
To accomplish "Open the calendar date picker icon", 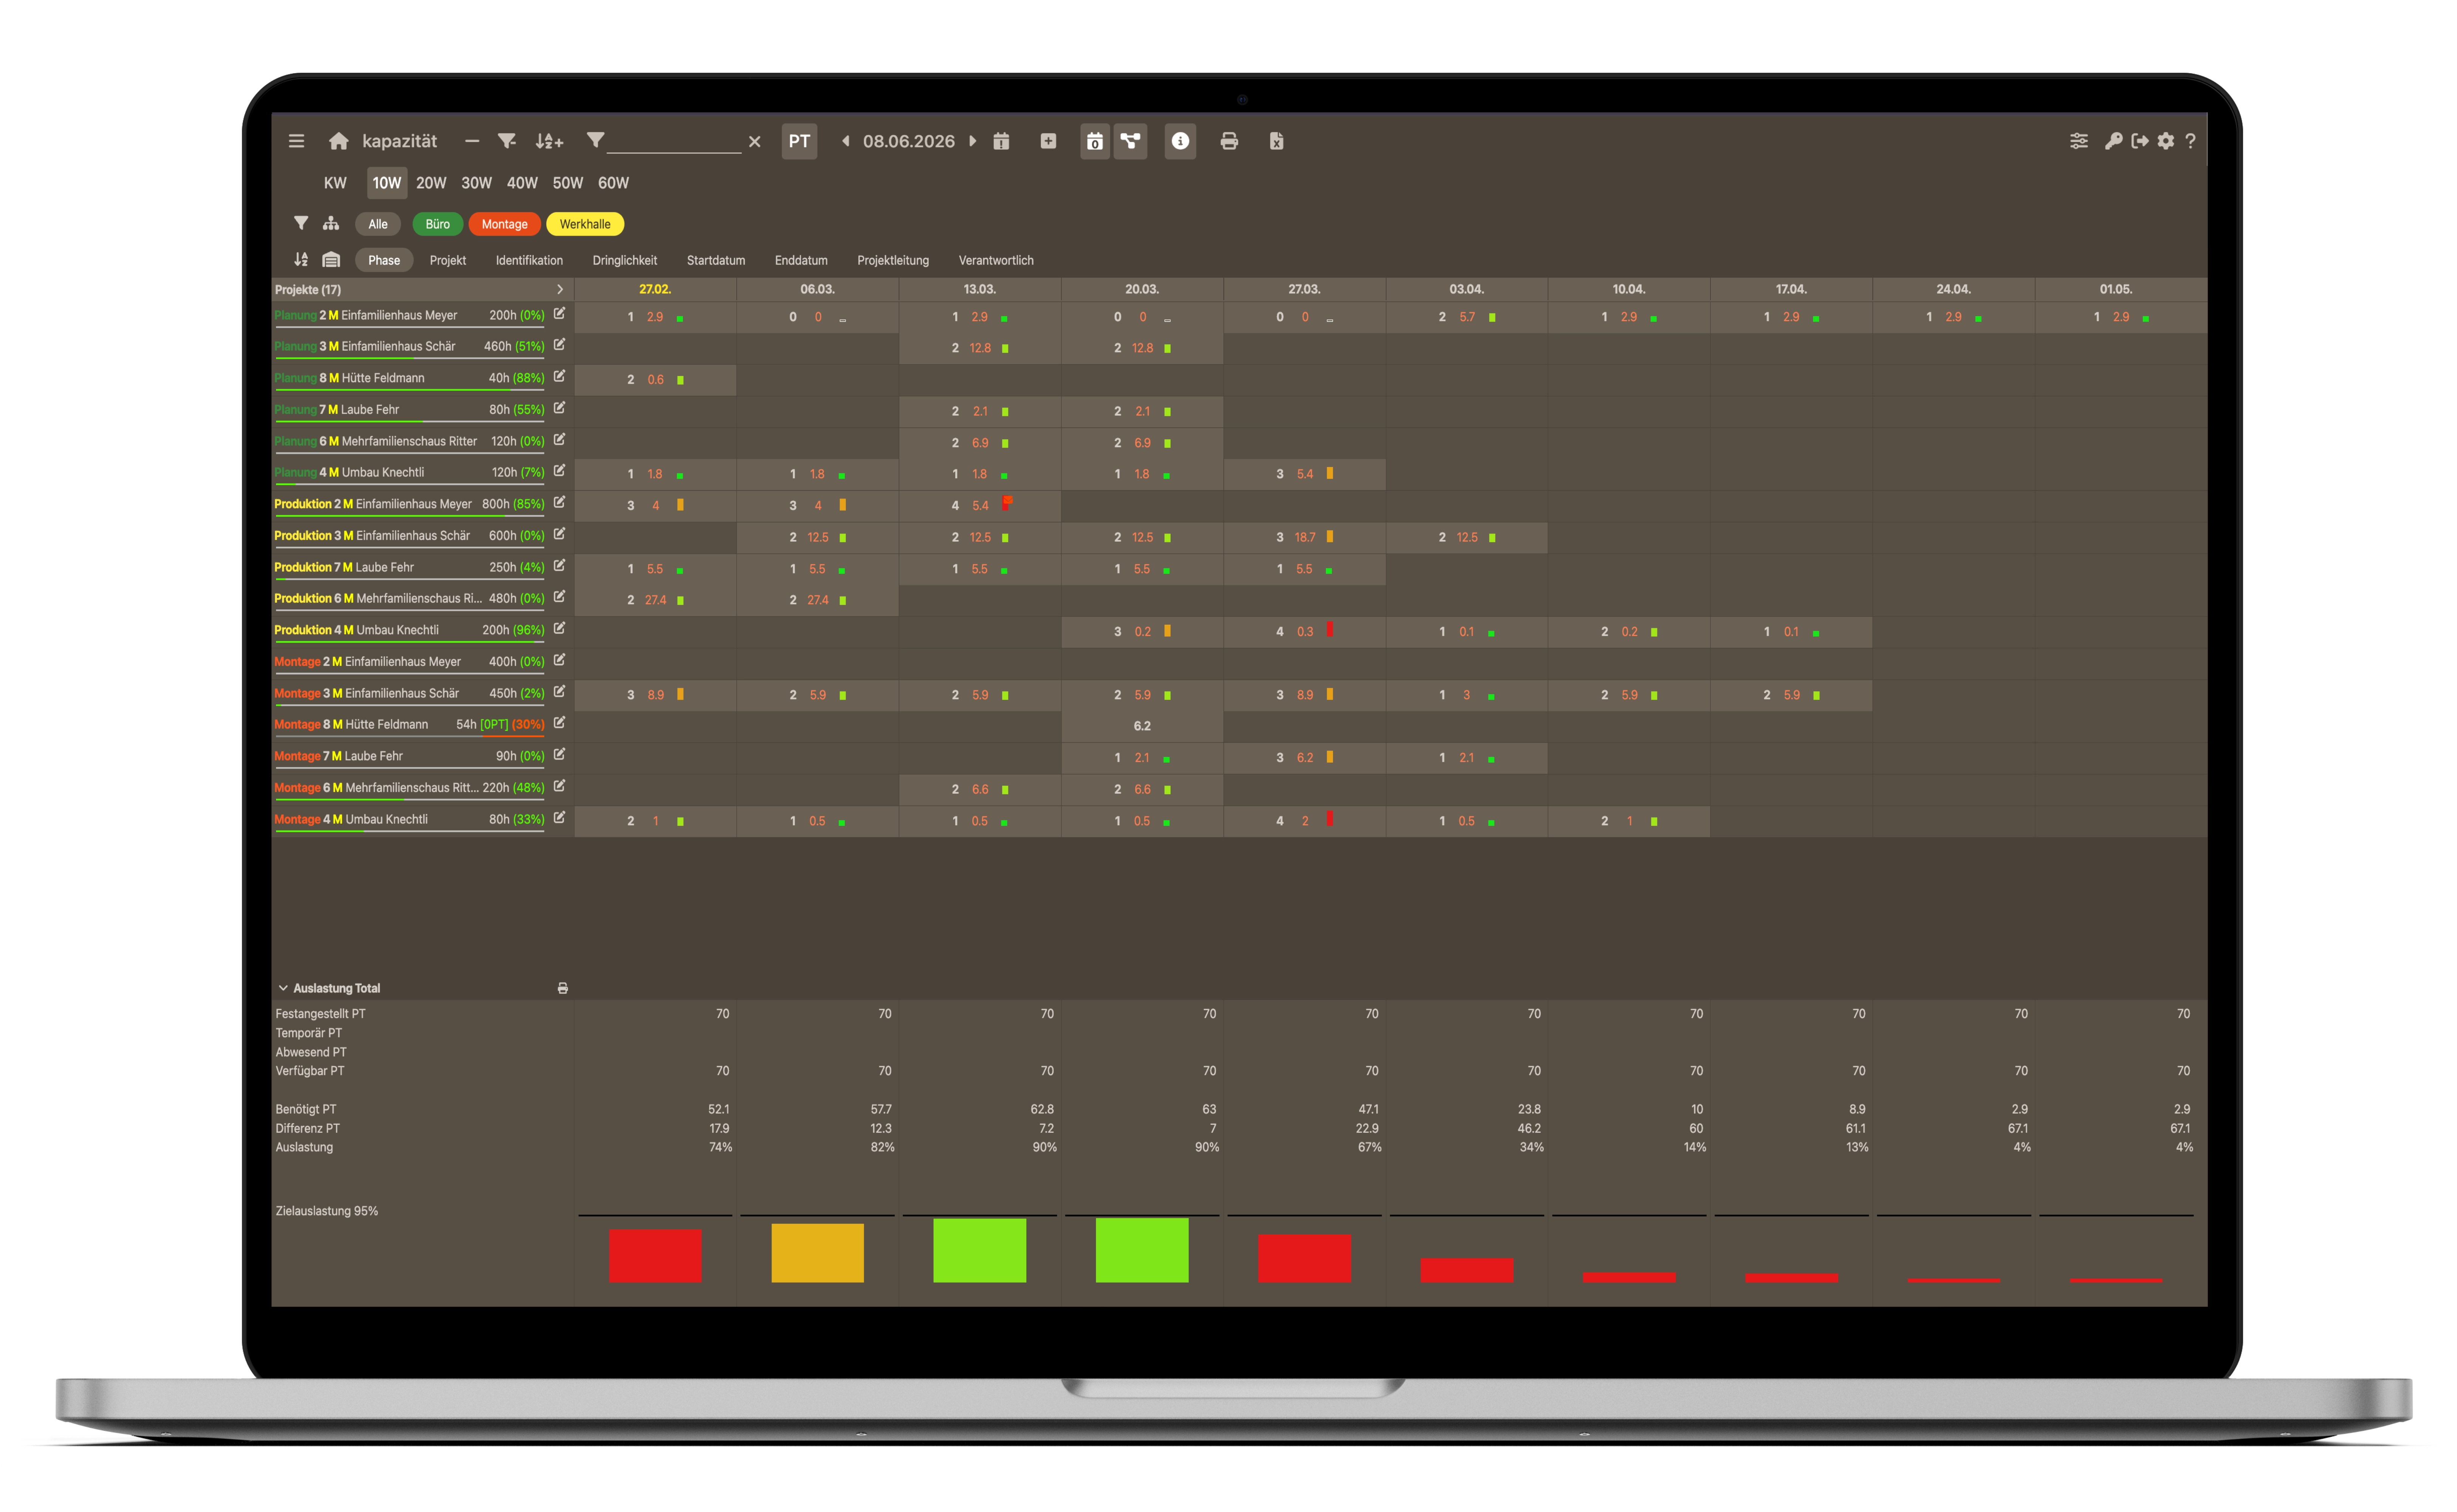I will (x=1002, y=141).
